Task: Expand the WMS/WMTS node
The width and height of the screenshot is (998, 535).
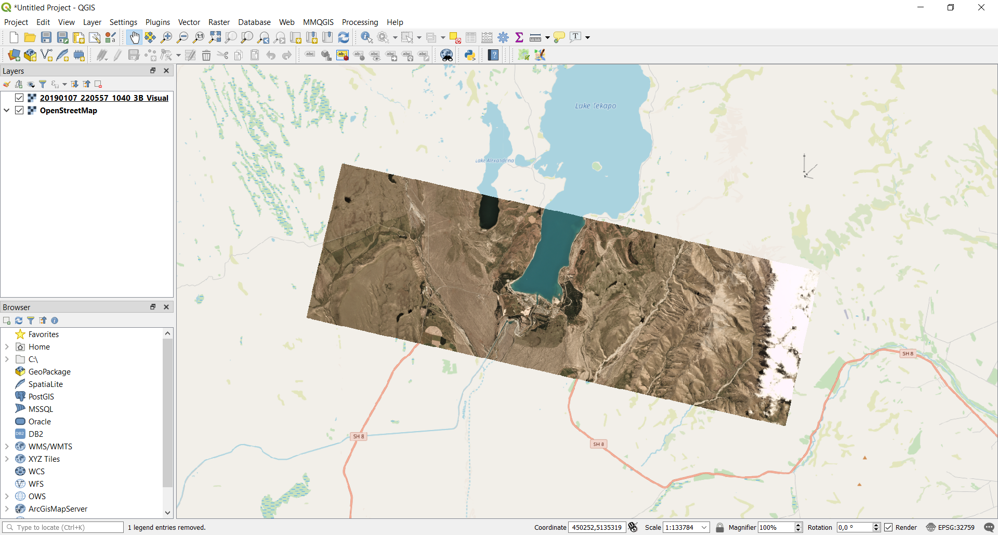Action: coord(7,446)
